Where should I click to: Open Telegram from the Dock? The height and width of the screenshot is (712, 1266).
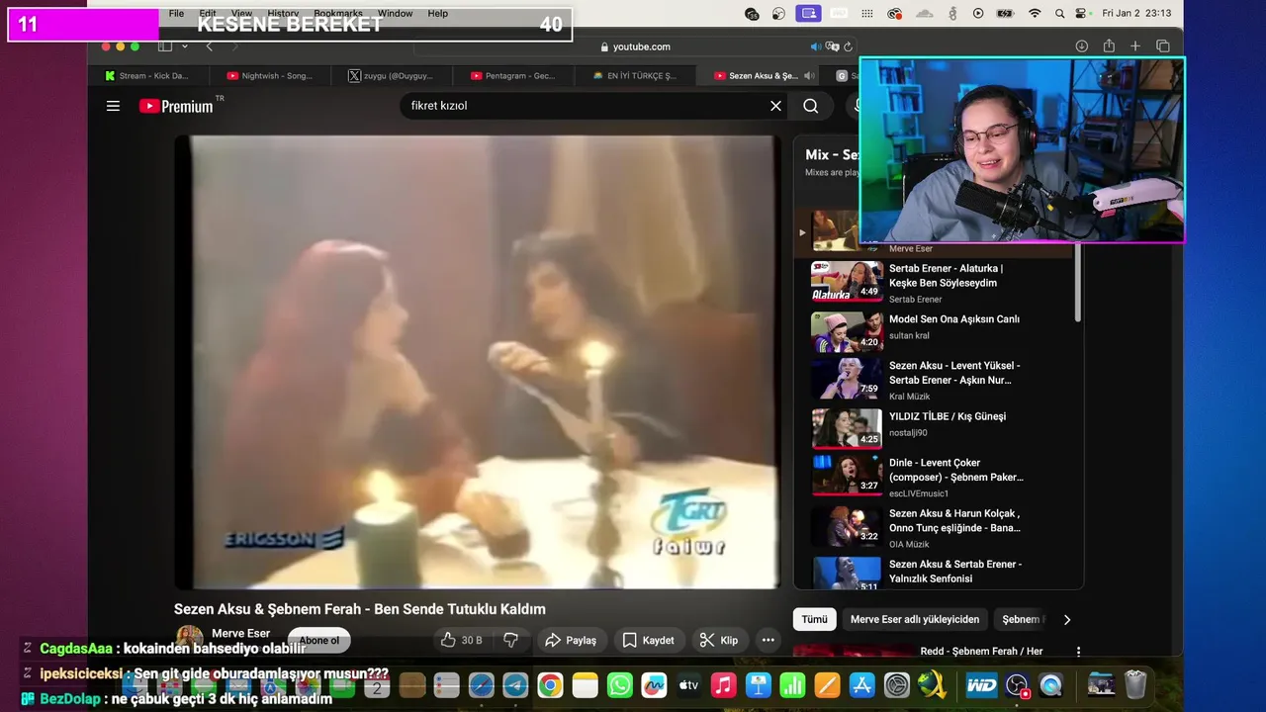click(515, 685)
